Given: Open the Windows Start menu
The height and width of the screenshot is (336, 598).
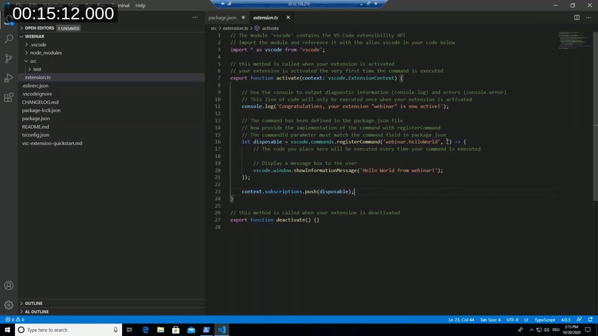Looking at the screenshot, I should pyautogui.click(x=7, y=330).
